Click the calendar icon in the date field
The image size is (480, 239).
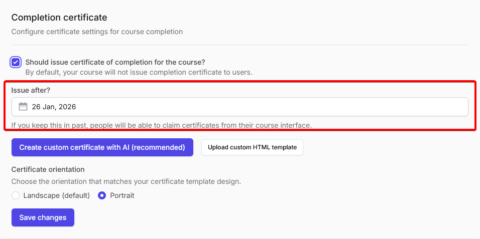(x=23, y=107)
